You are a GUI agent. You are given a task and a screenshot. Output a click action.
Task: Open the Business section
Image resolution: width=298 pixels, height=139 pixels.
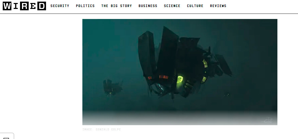click(148, 6)
